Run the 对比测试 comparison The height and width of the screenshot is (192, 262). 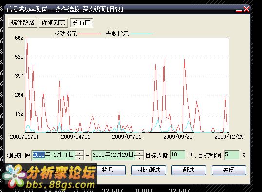point(149,170)
